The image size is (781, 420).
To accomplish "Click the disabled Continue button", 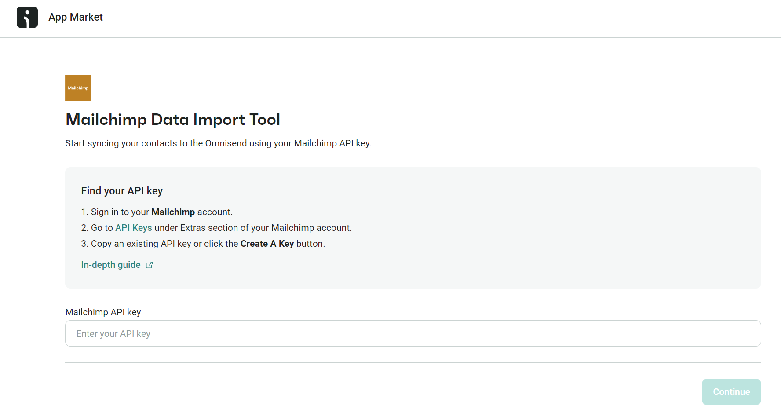I will click(x=731, y=391).
